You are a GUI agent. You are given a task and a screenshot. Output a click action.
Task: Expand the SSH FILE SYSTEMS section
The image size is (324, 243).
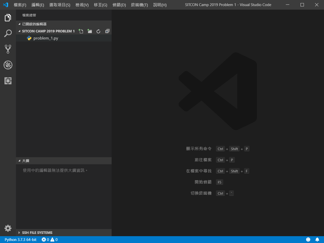[64, 233]
